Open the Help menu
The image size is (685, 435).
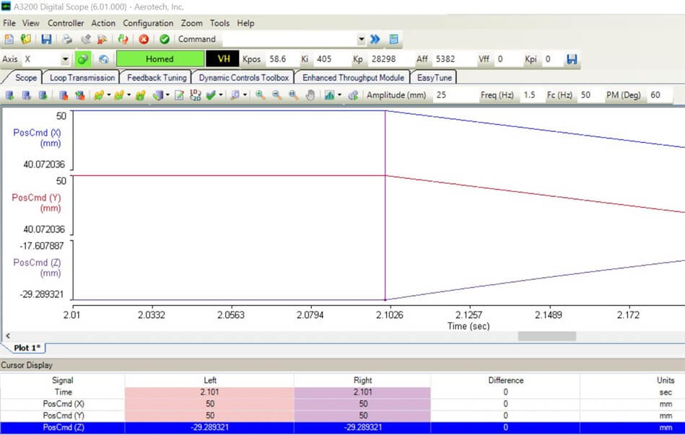(x=245, y=23)
